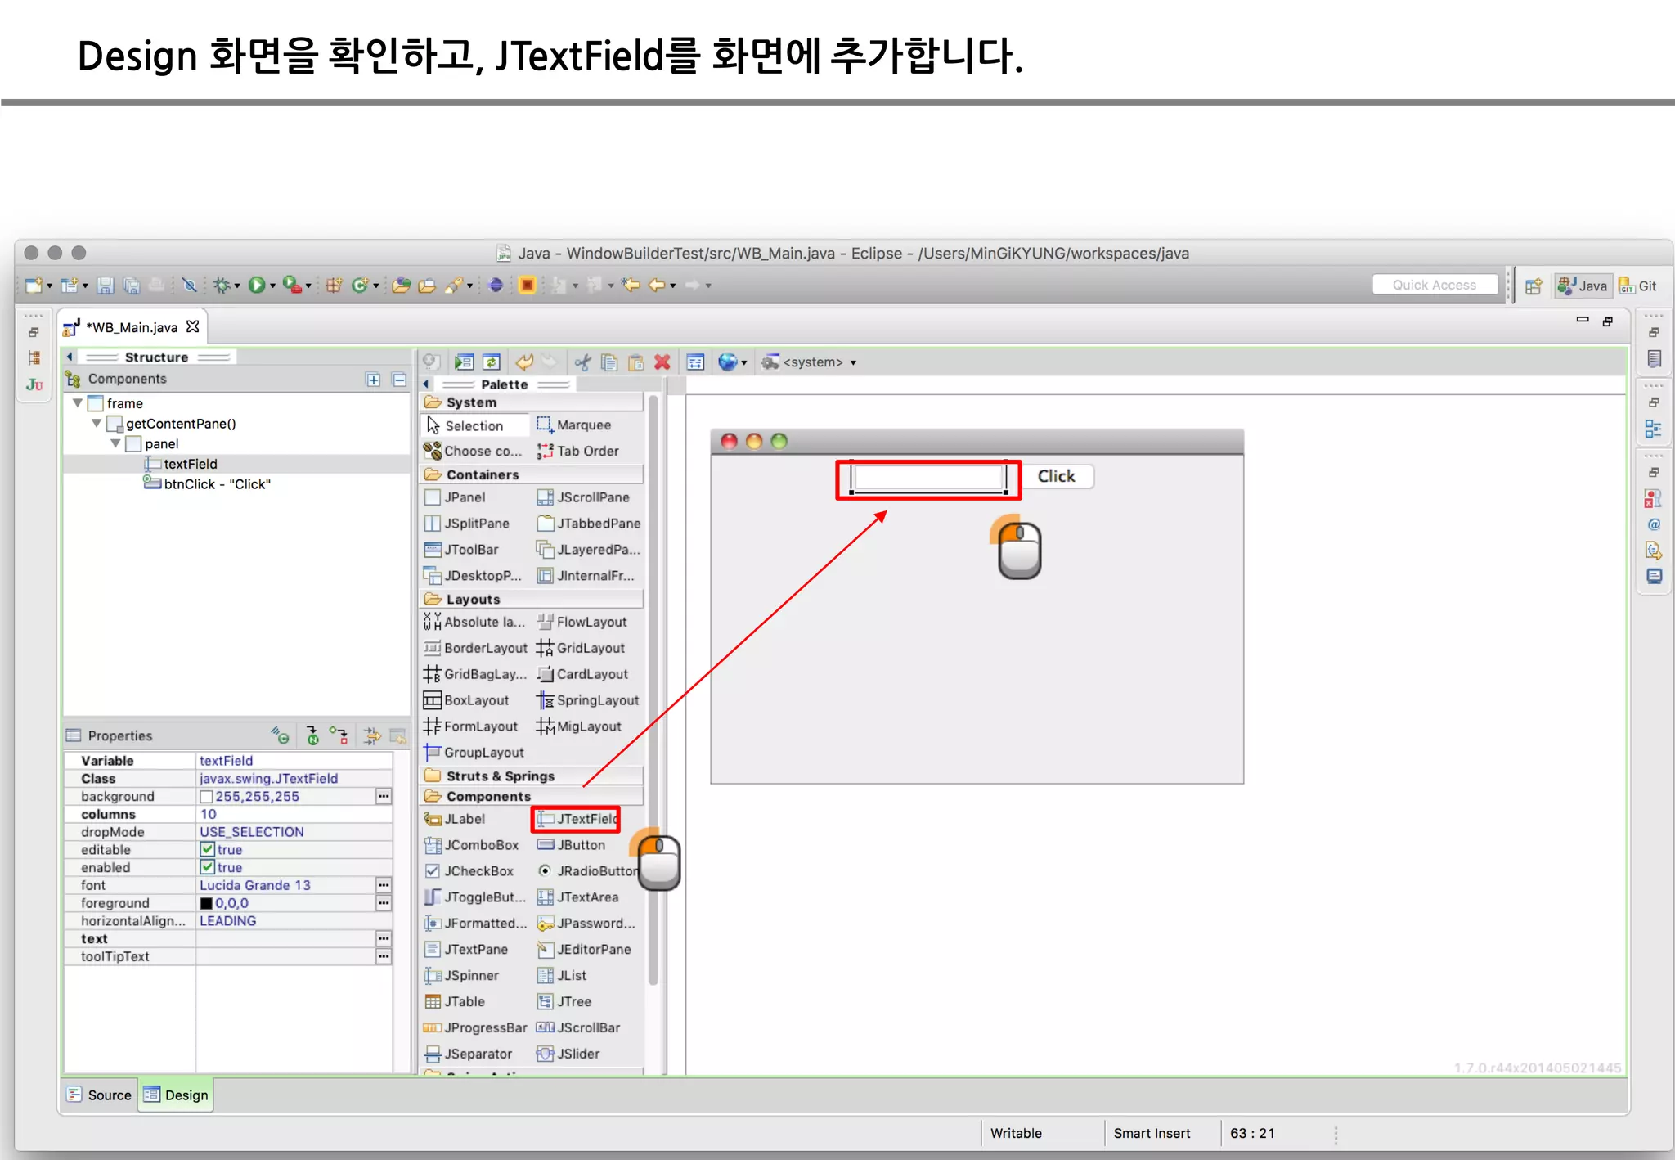Edit the columns value 10
The width and height of the screenshot is (1675, 1160).
[x=294, y=814]
